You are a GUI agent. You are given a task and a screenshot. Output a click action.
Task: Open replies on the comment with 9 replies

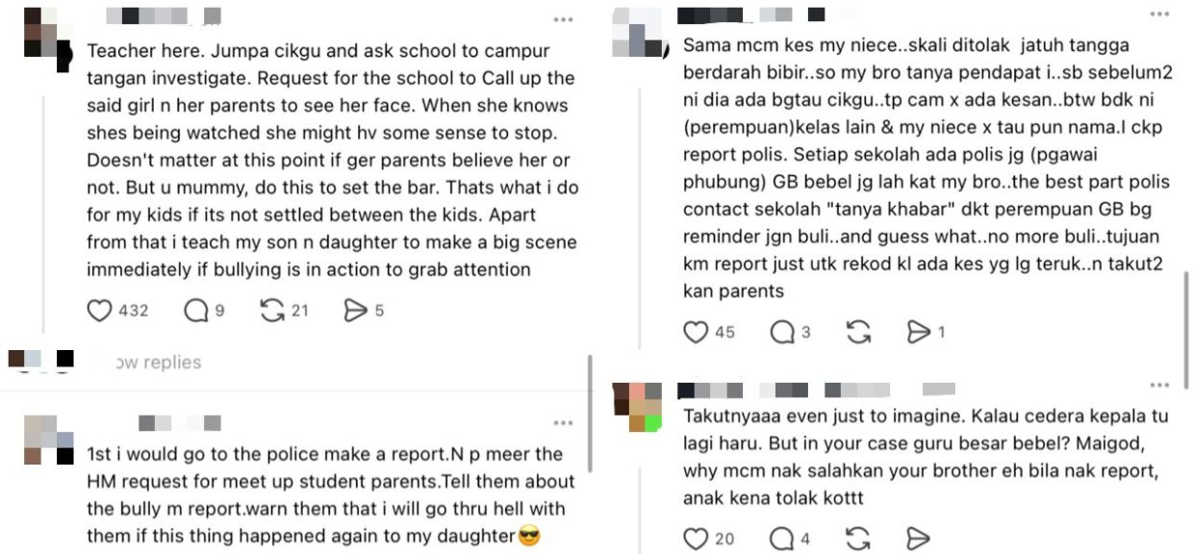tap(196, 311)
